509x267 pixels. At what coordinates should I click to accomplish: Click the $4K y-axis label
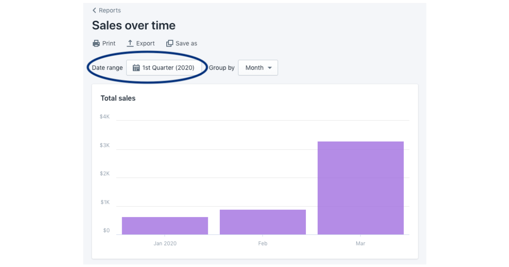[x=105, y=117]
